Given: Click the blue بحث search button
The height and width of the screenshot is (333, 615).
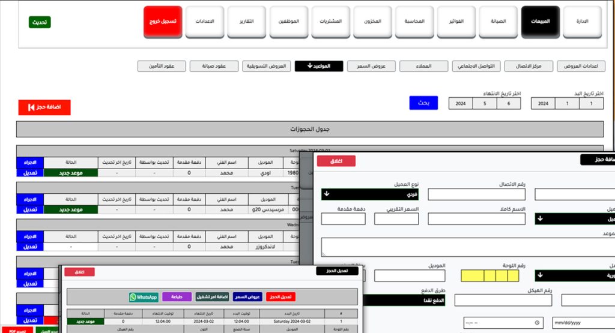Looking at the screenshot, I should (x=423, y=103).
